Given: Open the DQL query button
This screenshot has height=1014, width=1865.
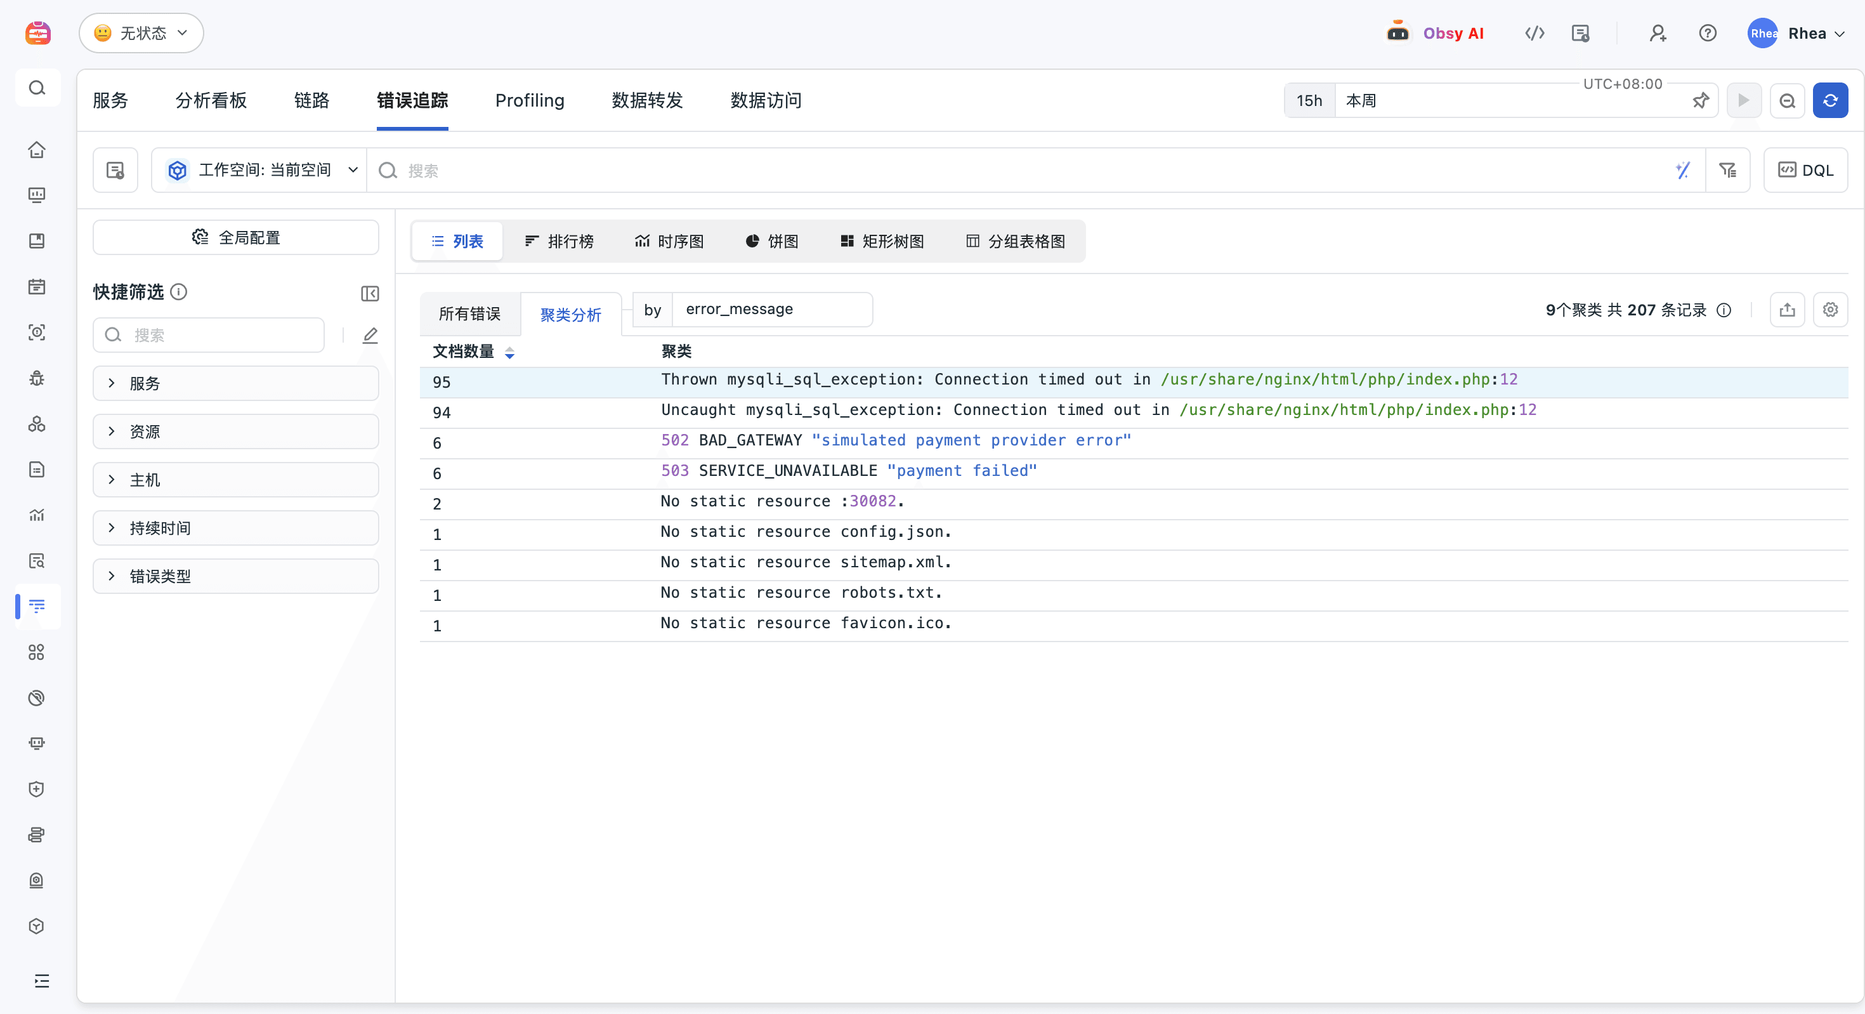Looking at the screenshot, I should point(1805,170).
